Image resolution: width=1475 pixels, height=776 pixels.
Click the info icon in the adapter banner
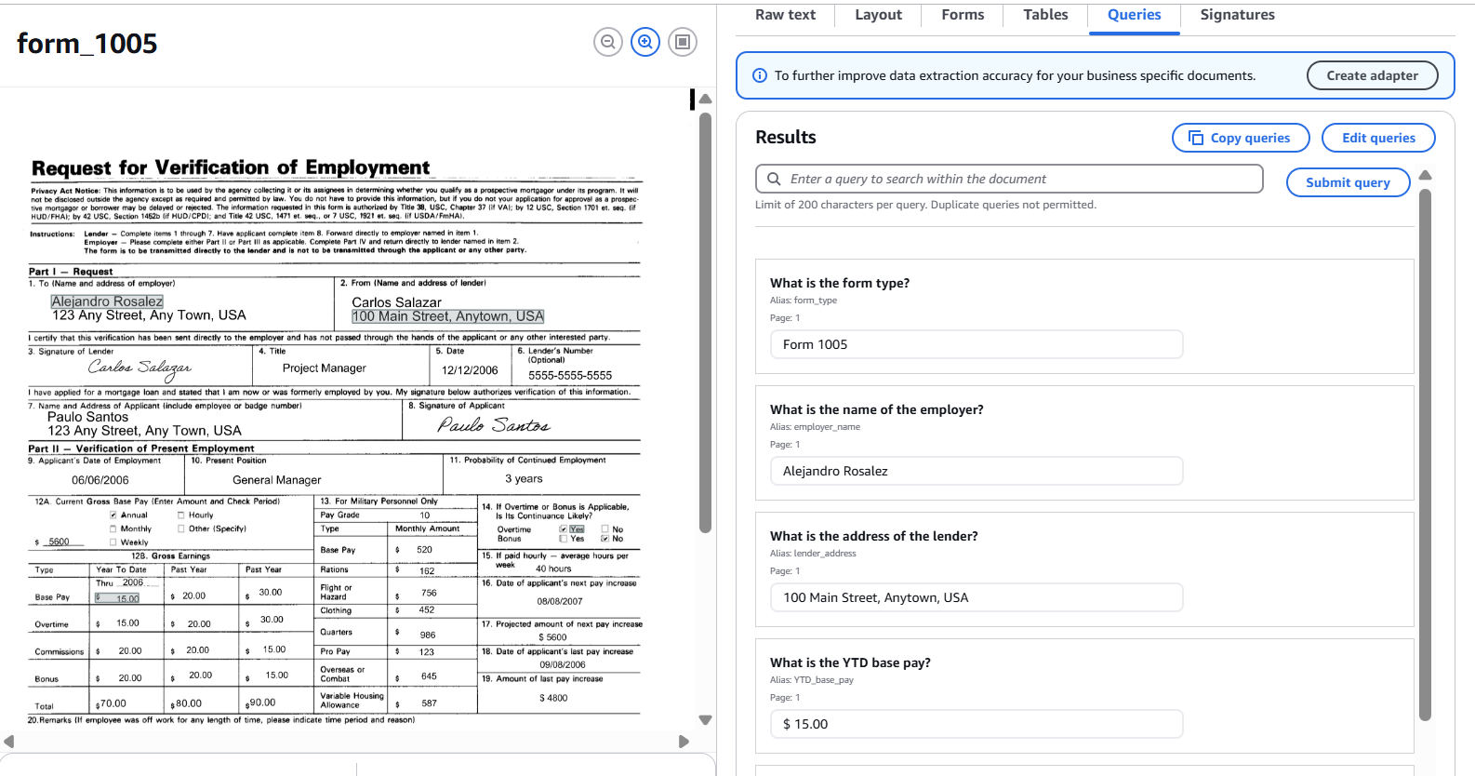click(x=760, y=75)
